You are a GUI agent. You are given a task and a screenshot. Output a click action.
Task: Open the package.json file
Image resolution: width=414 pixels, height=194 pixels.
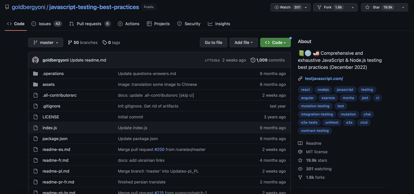[55, 139]
